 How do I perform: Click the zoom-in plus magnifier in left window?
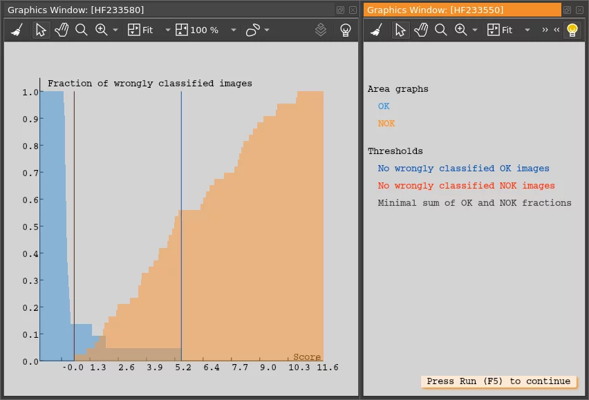click(x=102, y=30)
